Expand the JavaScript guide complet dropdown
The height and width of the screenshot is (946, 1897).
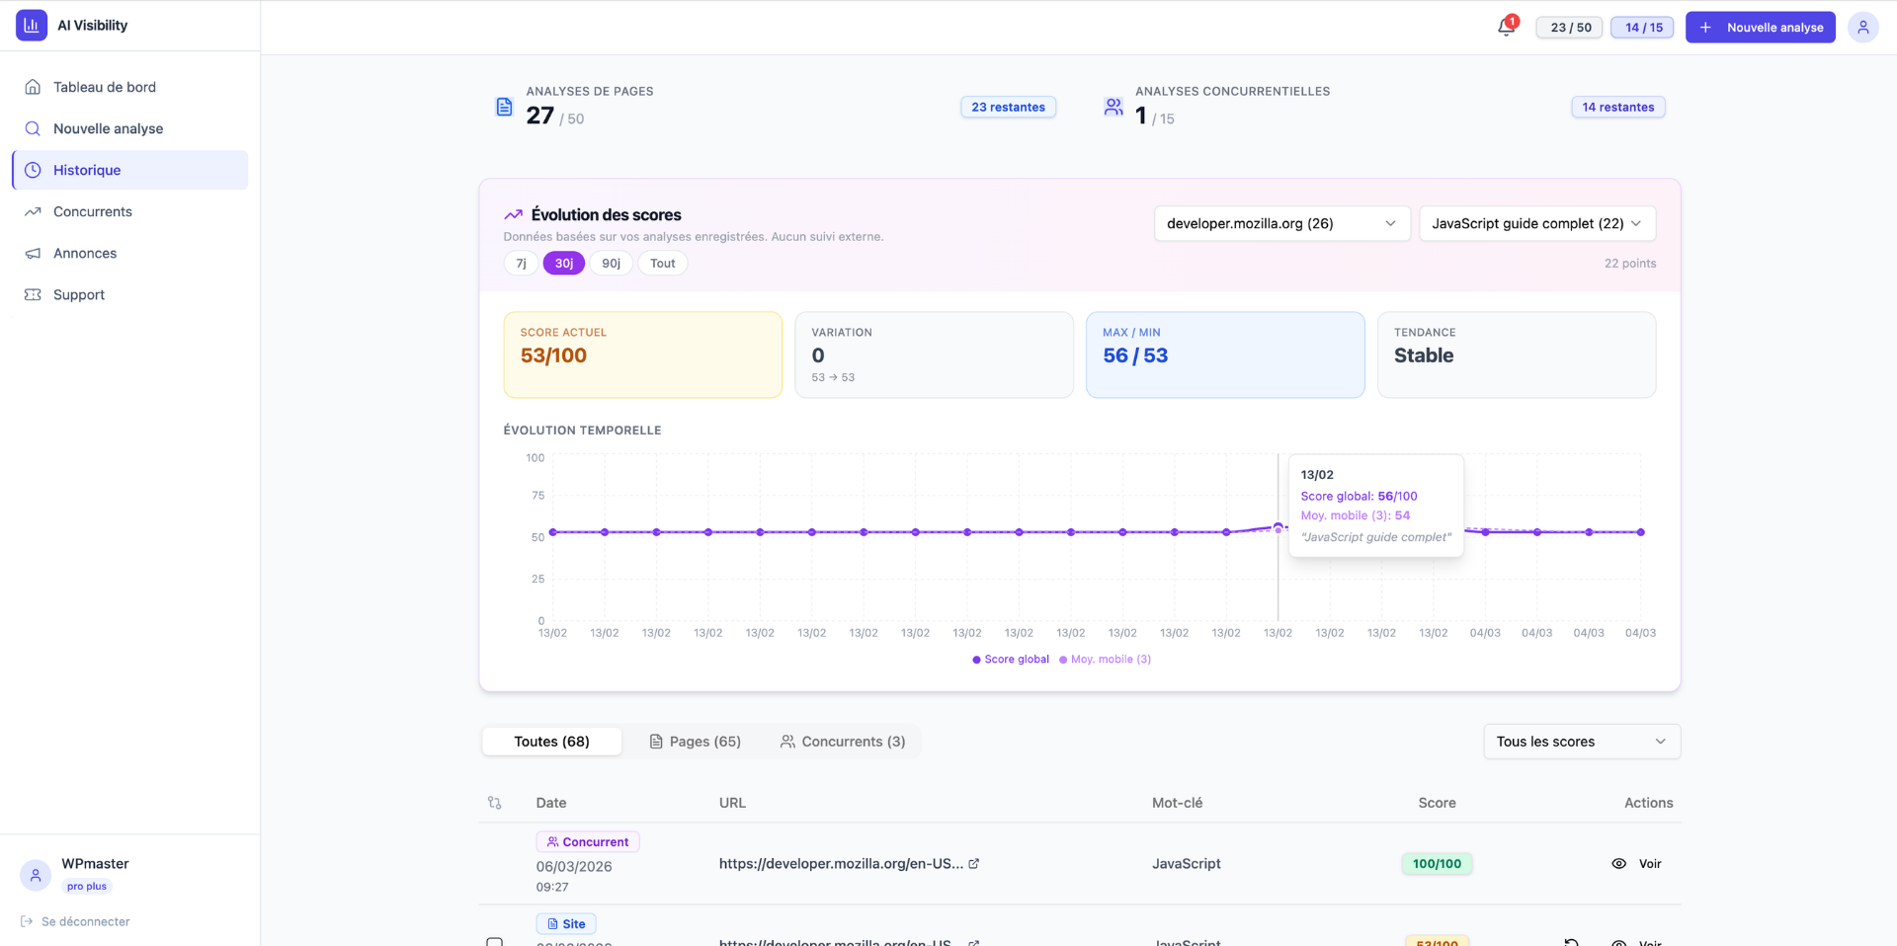(1536, 223)
